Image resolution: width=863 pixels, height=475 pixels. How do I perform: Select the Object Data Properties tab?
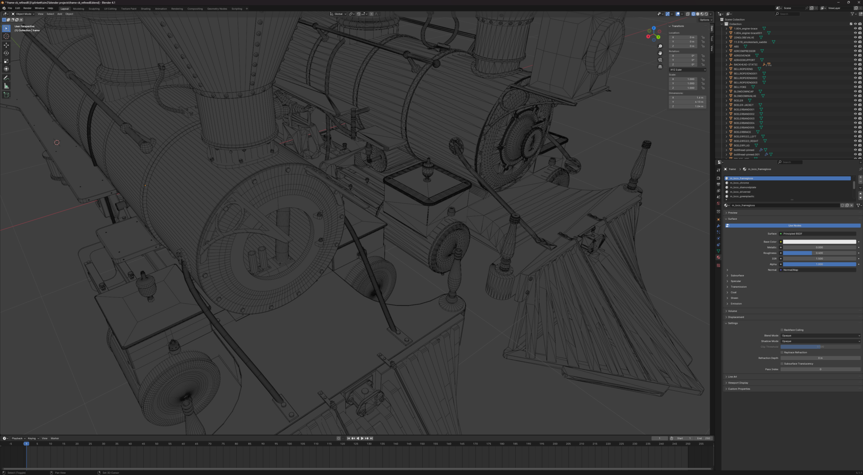point(718,252)
